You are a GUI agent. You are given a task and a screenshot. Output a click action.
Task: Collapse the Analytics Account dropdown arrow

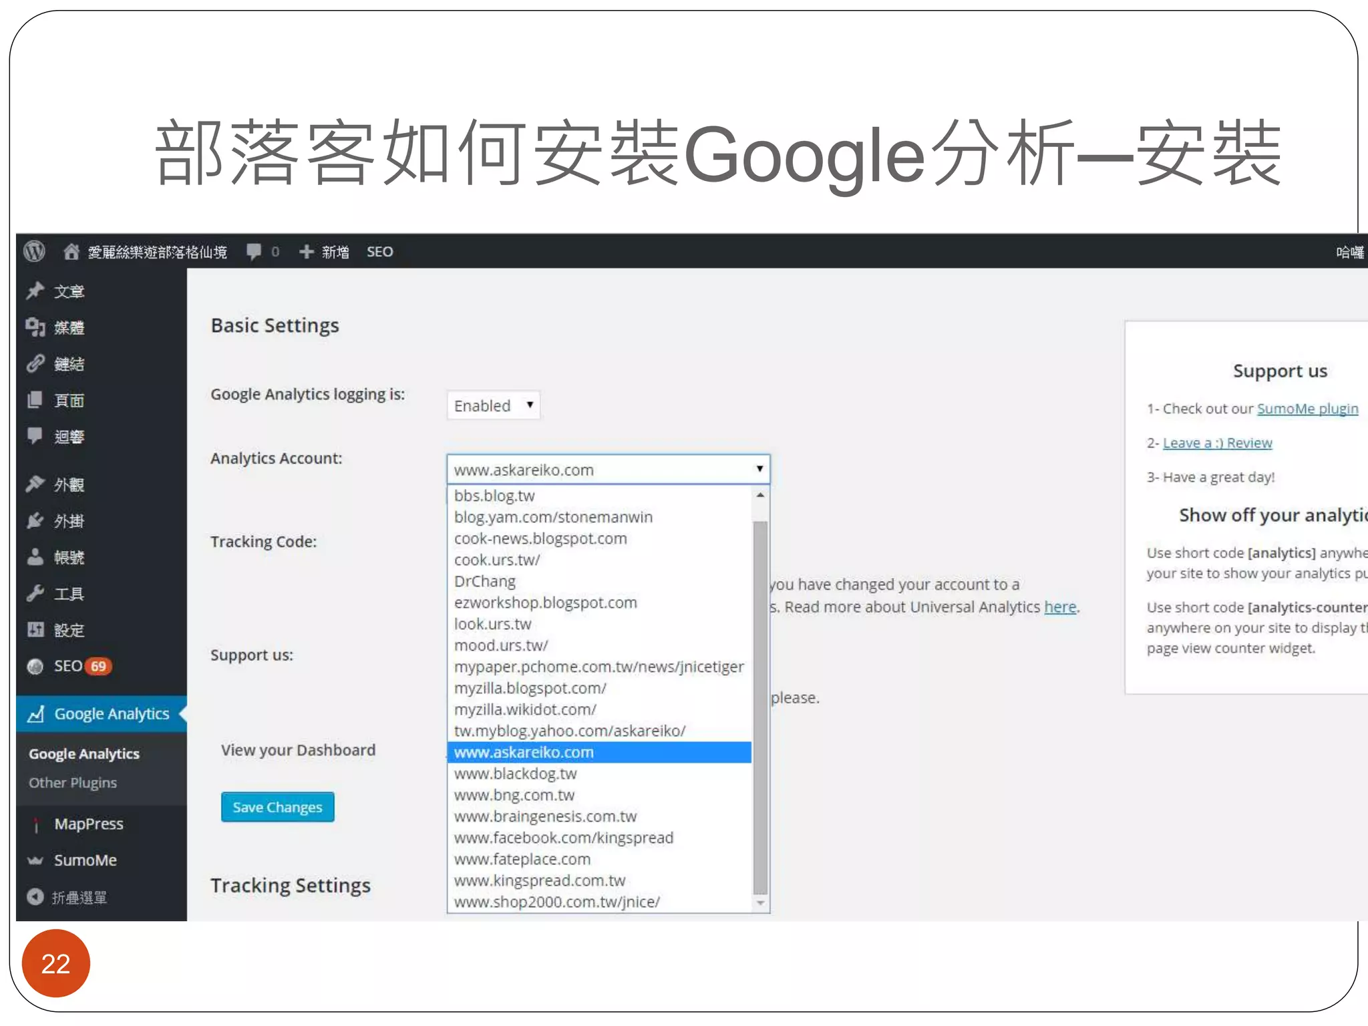tap(759, 469)
